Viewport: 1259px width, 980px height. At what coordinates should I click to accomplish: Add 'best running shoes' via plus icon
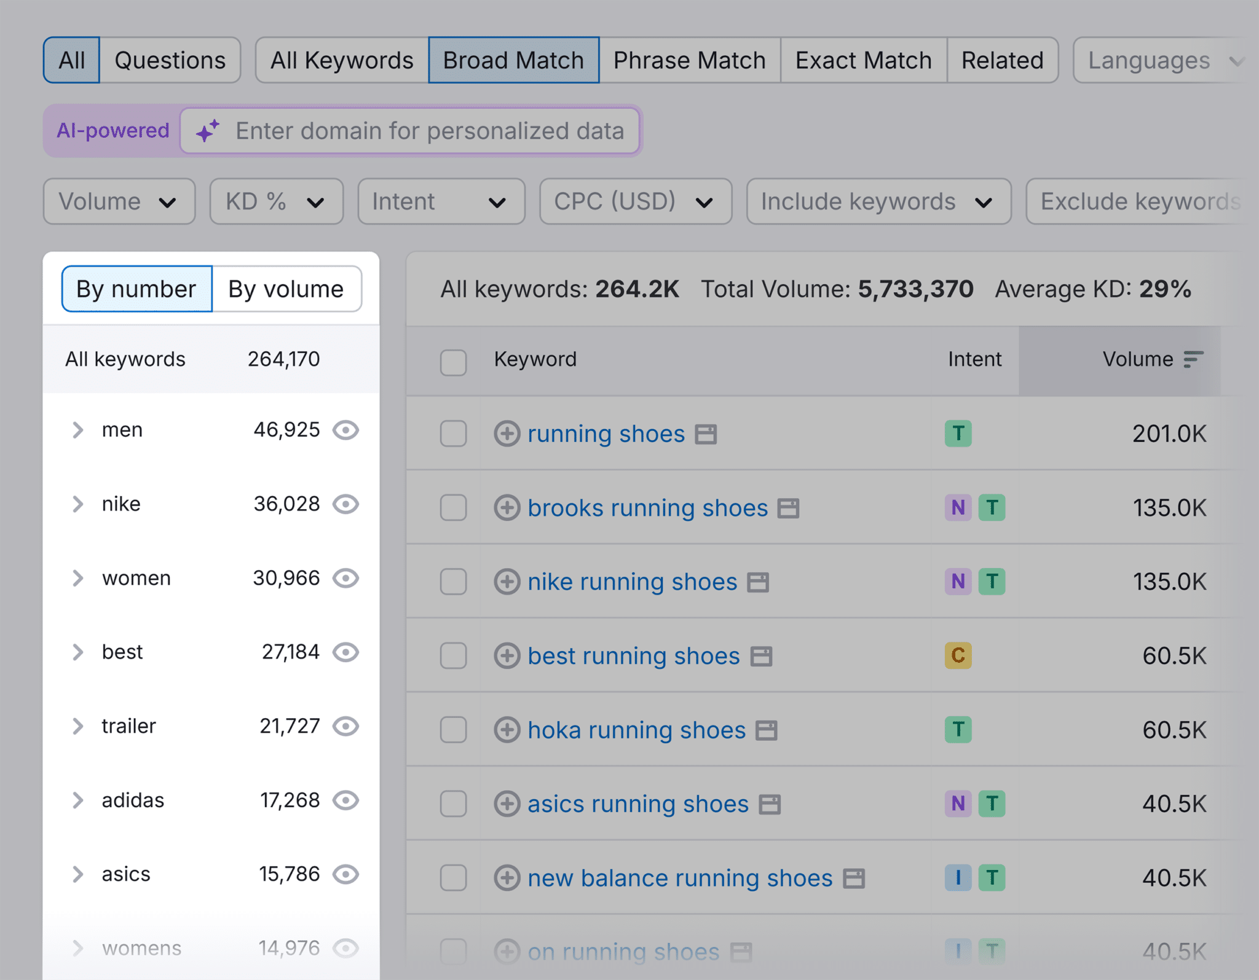click(507, 655)
